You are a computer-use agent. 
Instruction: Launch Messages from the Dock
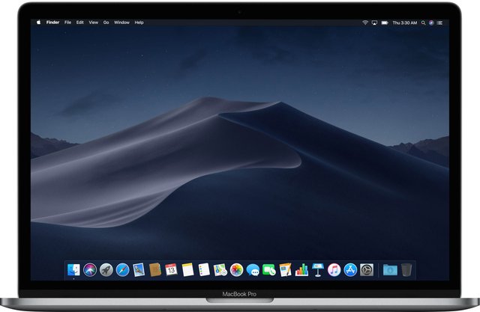(x=253, y=269)
